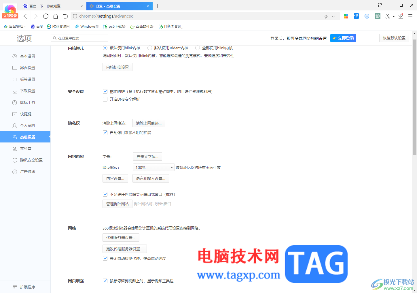The width and height of the screenshot is (417, 293).
Task: Open 标签设置 in sidebar
Action: pos(25,79)
